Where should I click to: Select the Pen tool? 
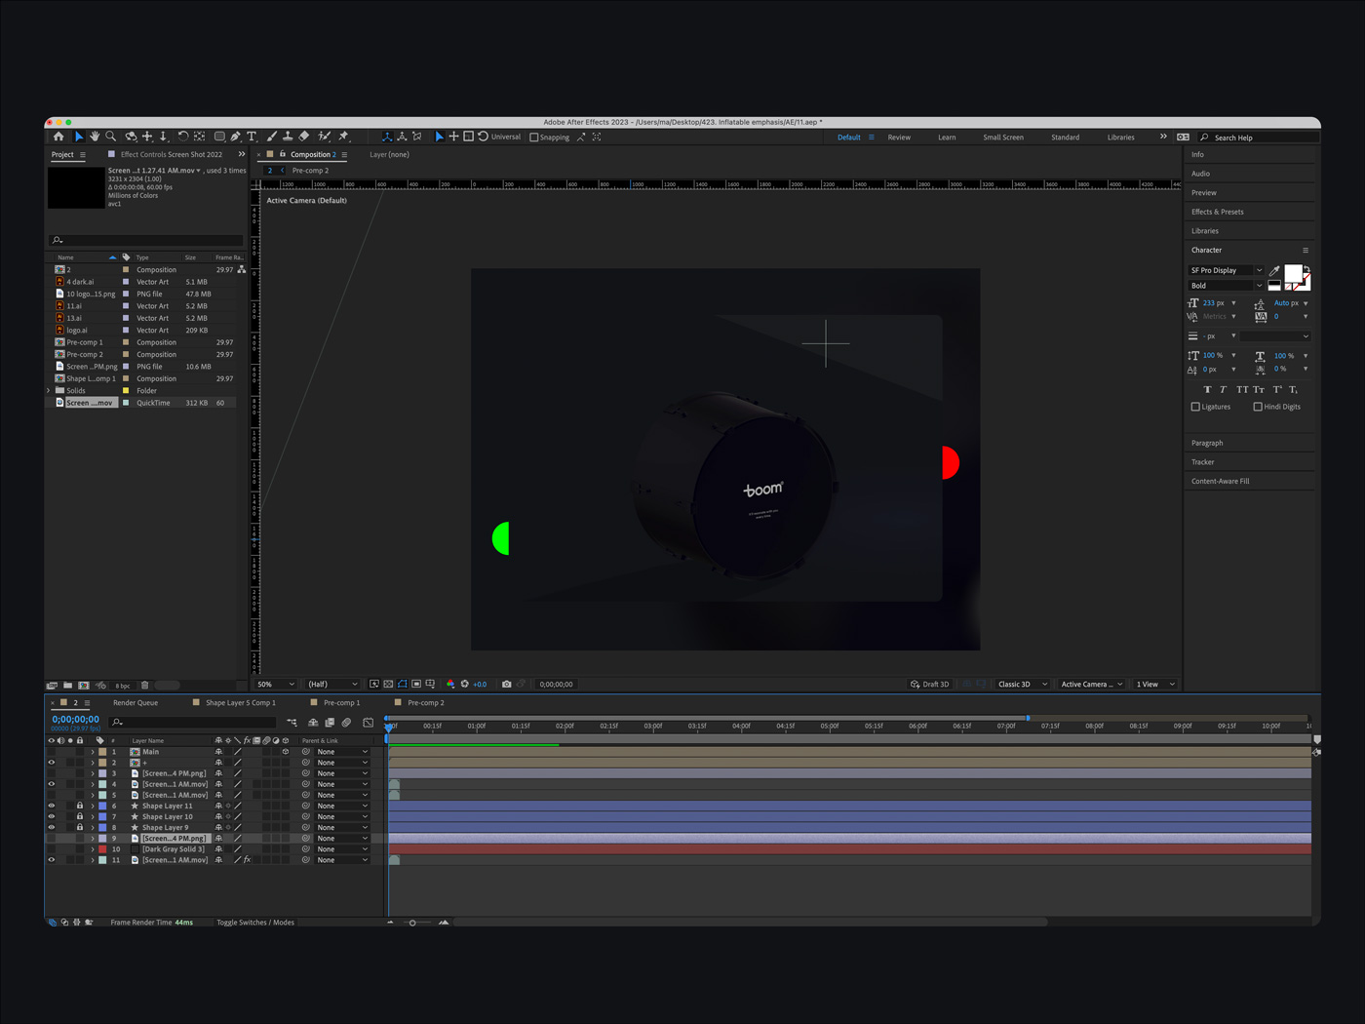pyautogui.click(x=236, y=137)
